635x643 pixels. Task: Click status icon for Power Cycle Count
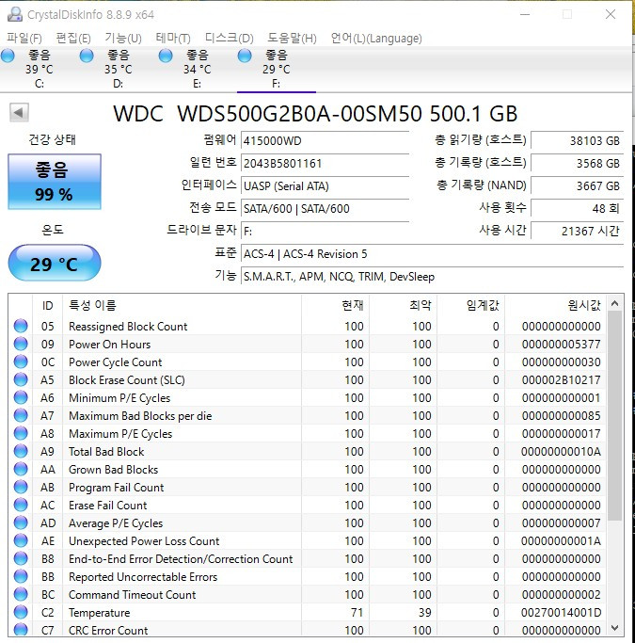(x=21, y=362)
